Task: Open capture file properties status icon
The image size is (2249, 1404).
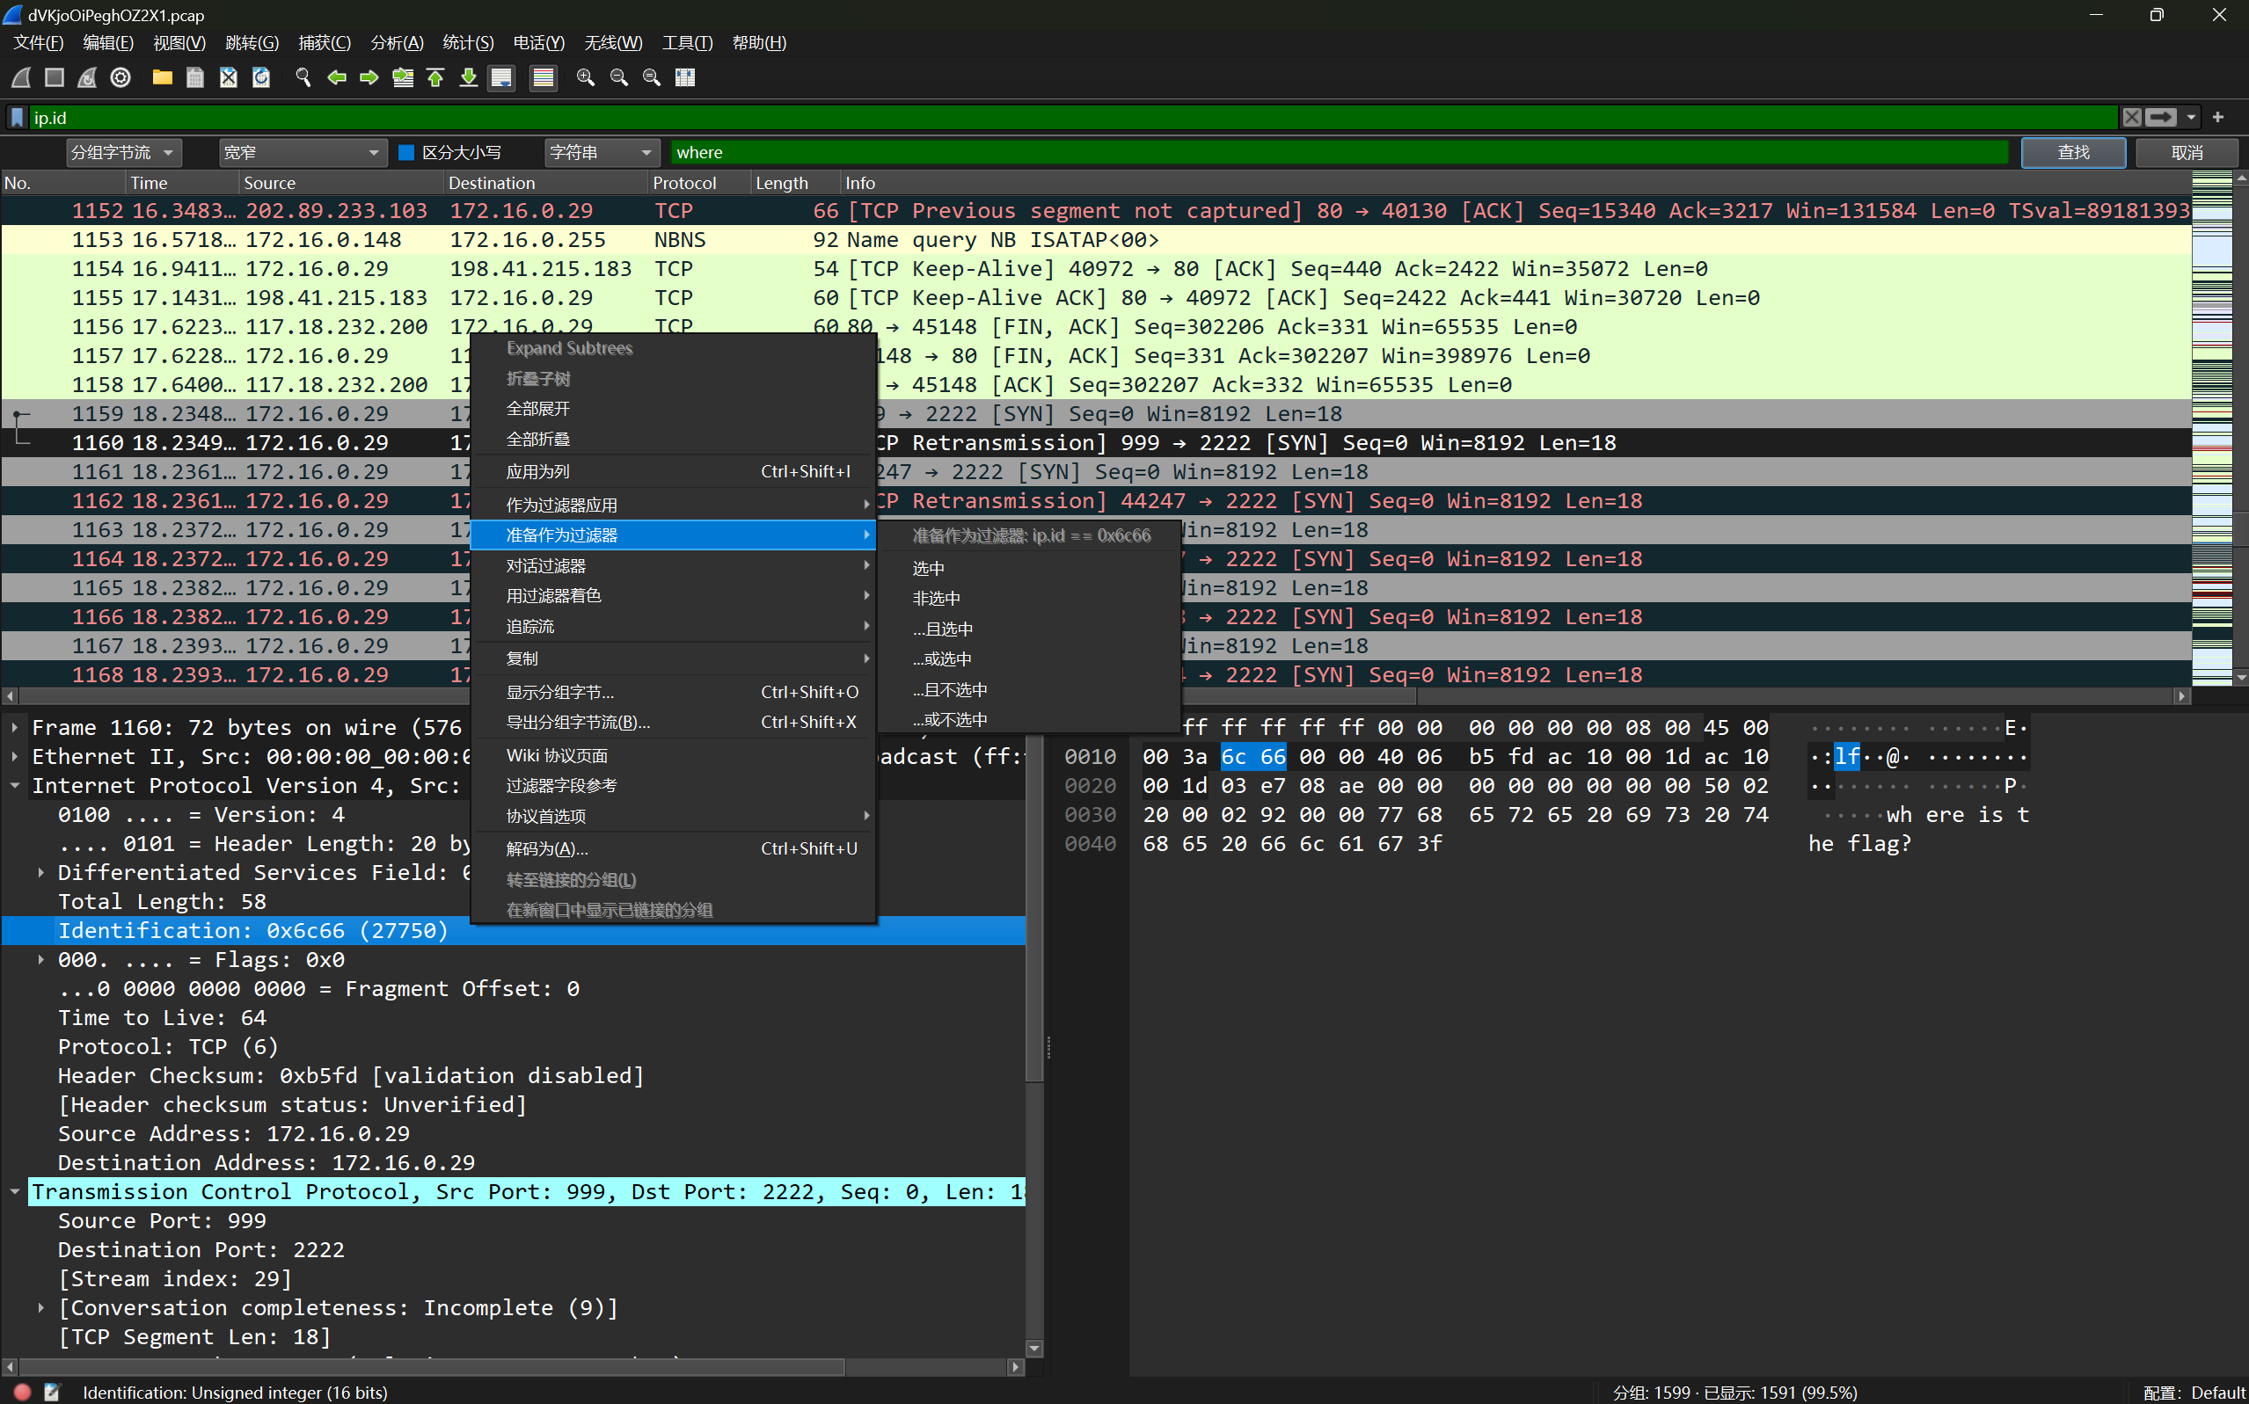Action: (52, 1392)
